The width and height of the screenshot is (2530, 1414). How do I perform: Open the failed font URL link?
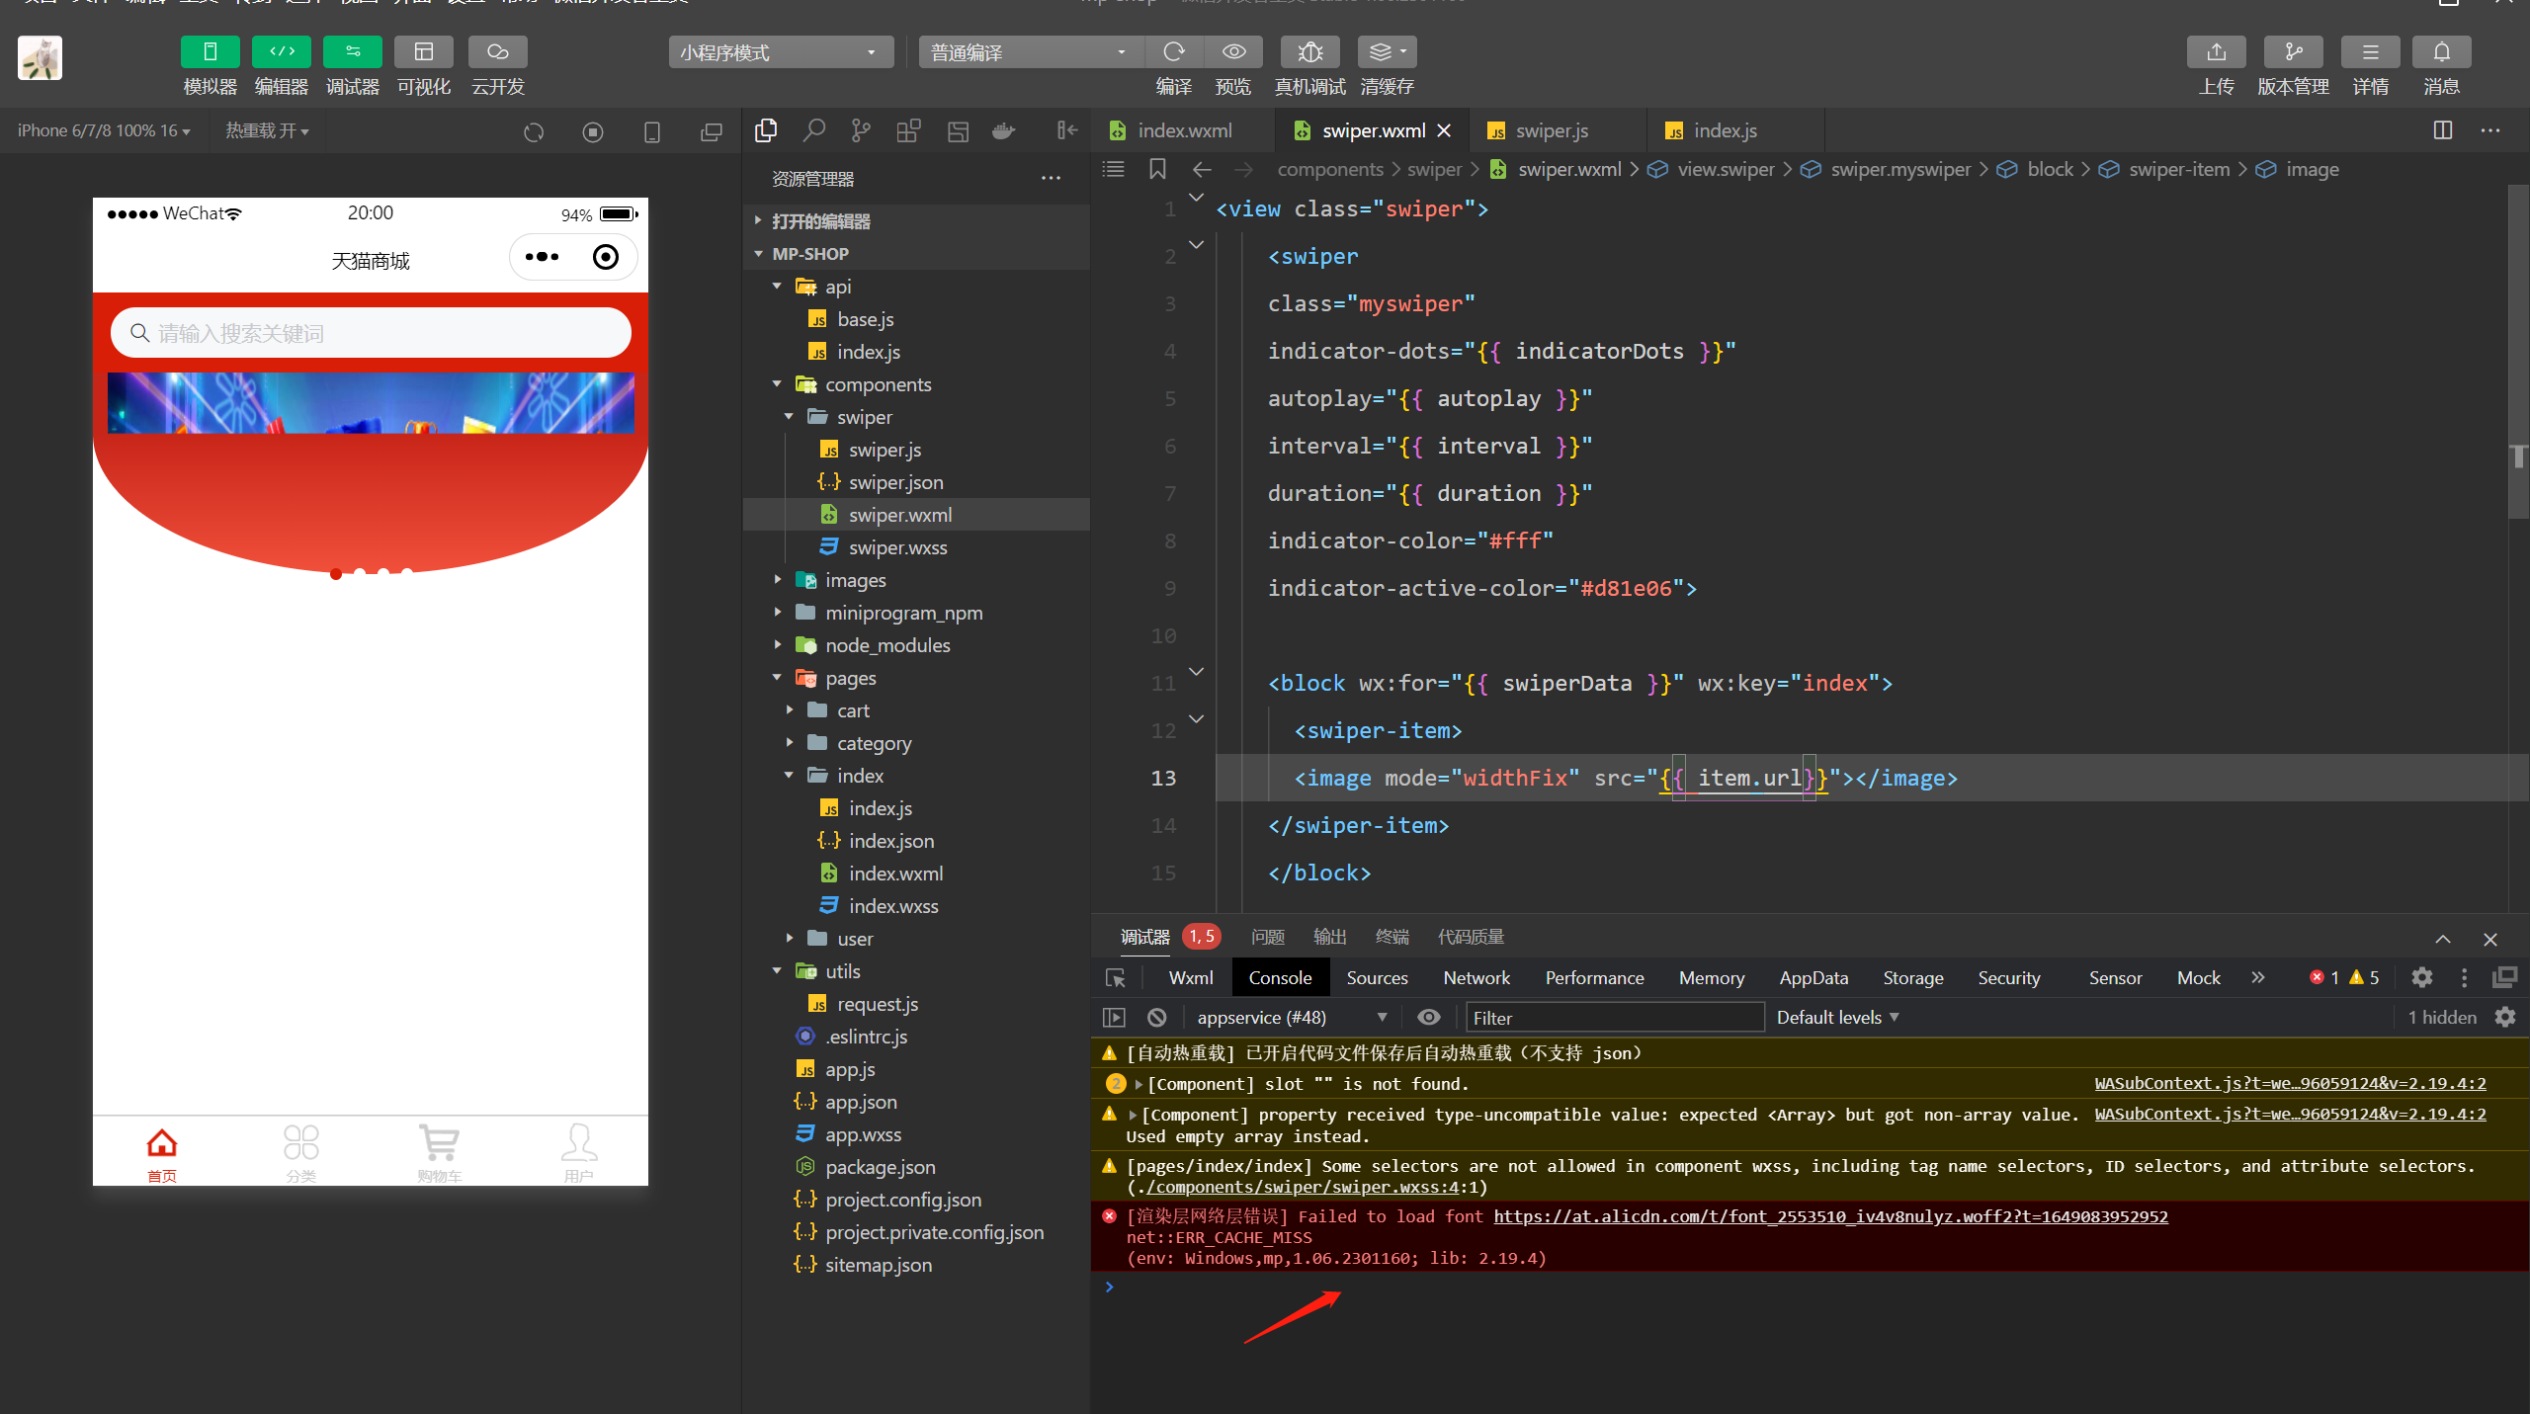pos(1830,1216)
